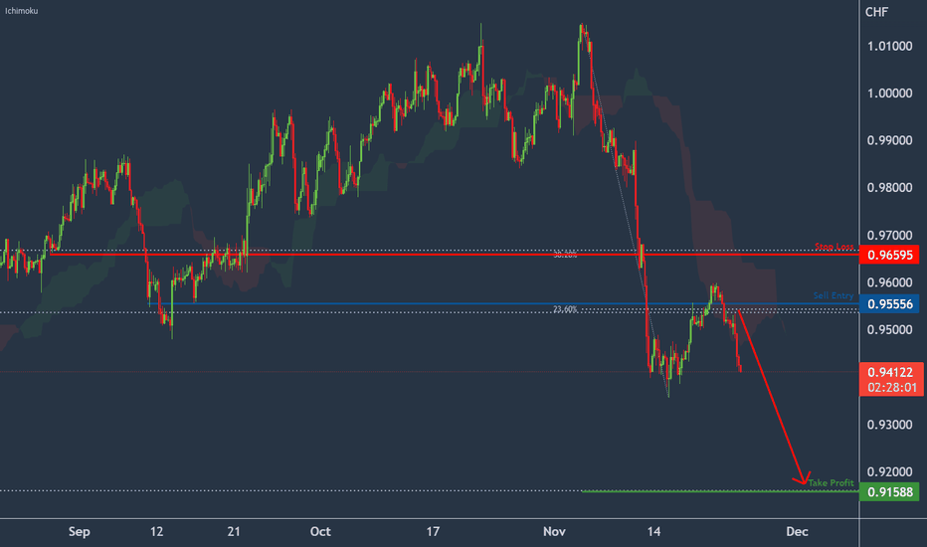This screenshot has height=547, width=927.
Task: Click the current price label 0.94122
Action: (x=890, y=373)
